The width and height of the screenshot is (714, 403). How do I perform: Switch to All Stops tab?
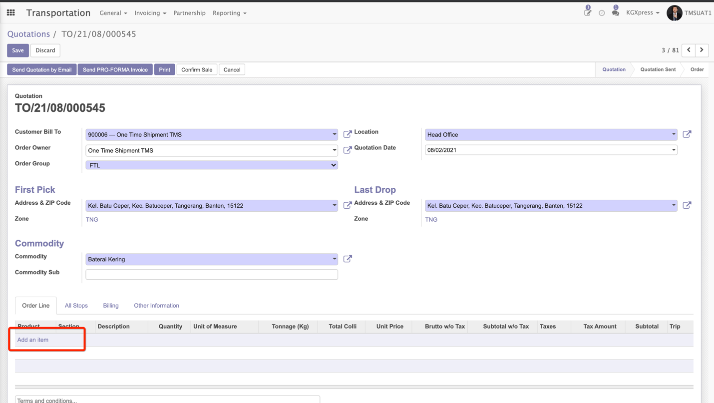76,306
